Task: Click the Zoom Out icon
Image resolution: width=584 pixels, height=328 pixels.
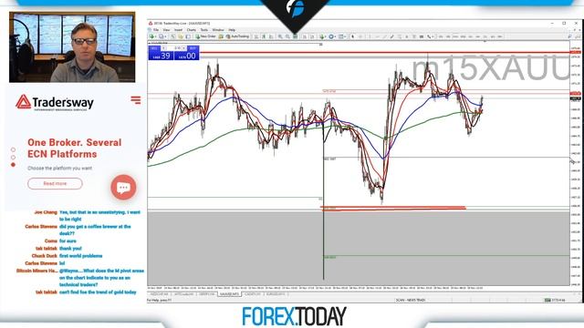Action: pos(288,36)
